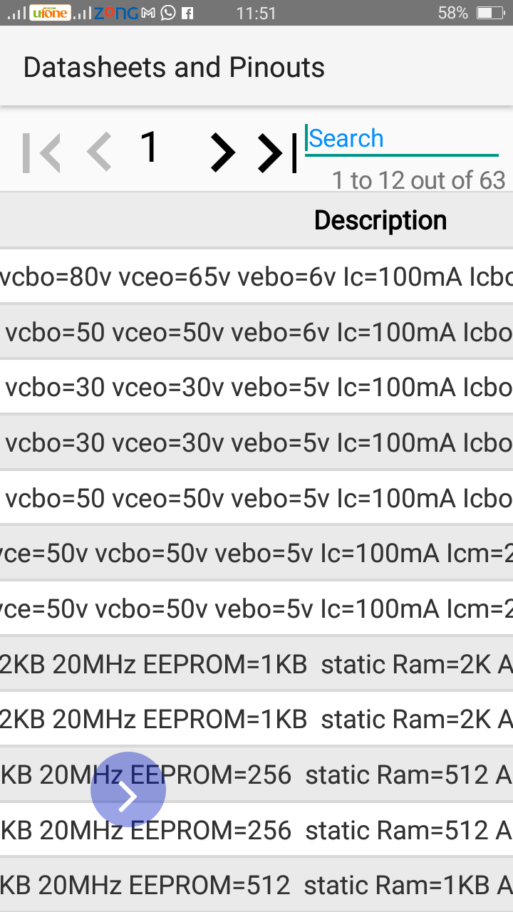Image resolution: width=513 pixels, height=912 pixels.
Task: Tap the WhatsApp notification icon
Action: click(x=168, y=13)
